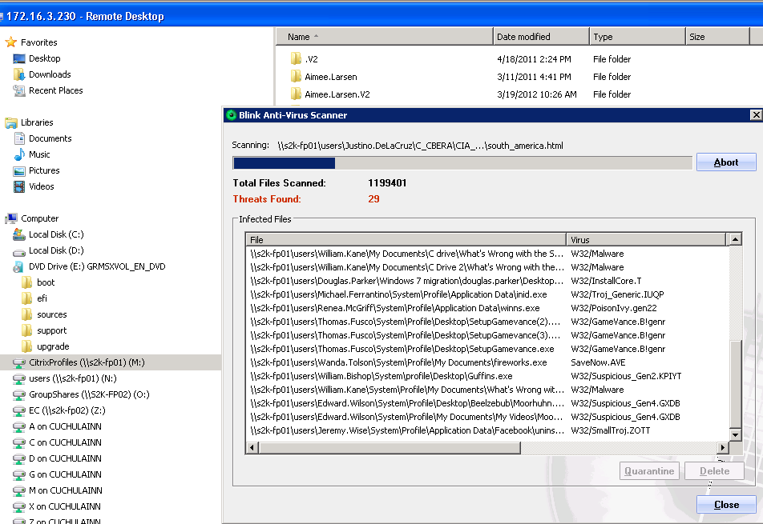Select G on CUCHULAINN drive
763x524 pixels.
pyautogui.click(x=58, y=475)
